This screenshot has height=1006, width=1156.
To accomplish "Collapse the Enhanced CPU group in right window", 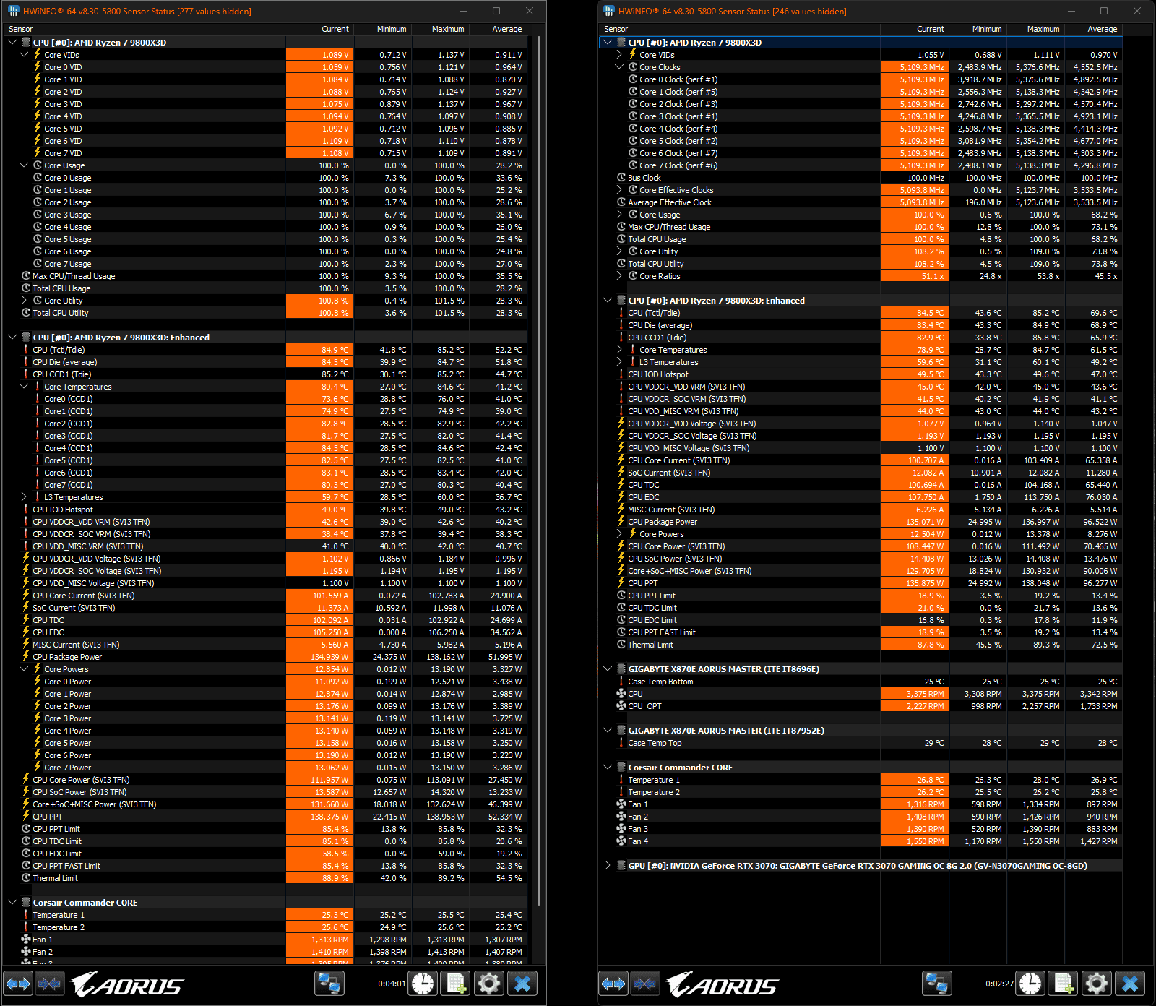I will click(x=608, y=301).
